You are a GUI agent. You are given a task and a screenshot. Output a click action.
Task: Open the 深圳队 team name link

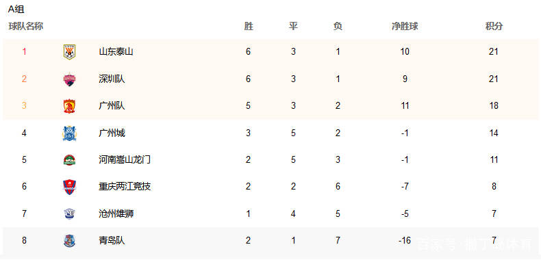112,79
